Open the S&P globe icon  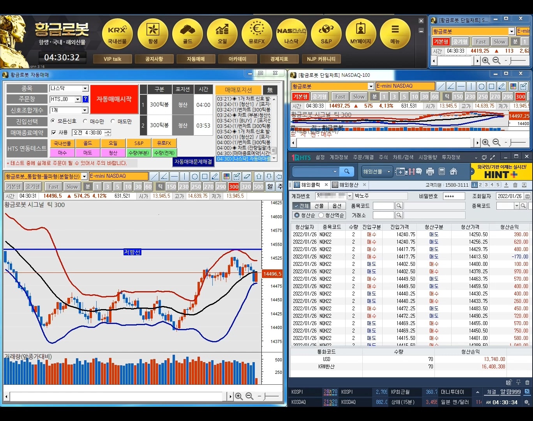[x=326, y=34]
